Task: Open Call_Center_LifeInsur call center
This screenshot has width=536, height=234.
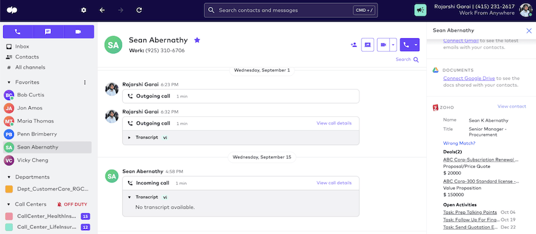Action: pyautogui.click(x=47, y=227)
